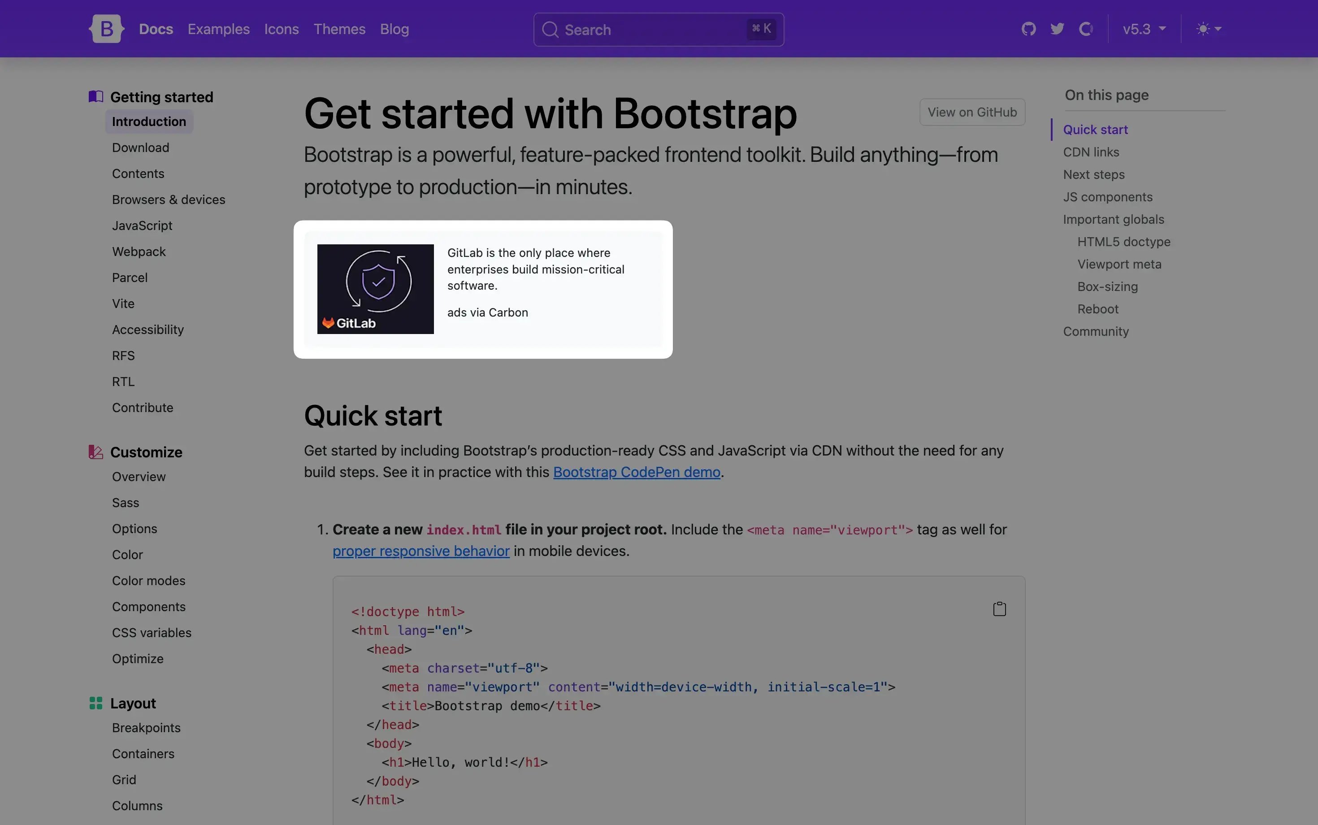Image resolution: width=1318 pixels, height=825 pixels.
Task: Click the Layout grid icon
Action: coord(96,703)
